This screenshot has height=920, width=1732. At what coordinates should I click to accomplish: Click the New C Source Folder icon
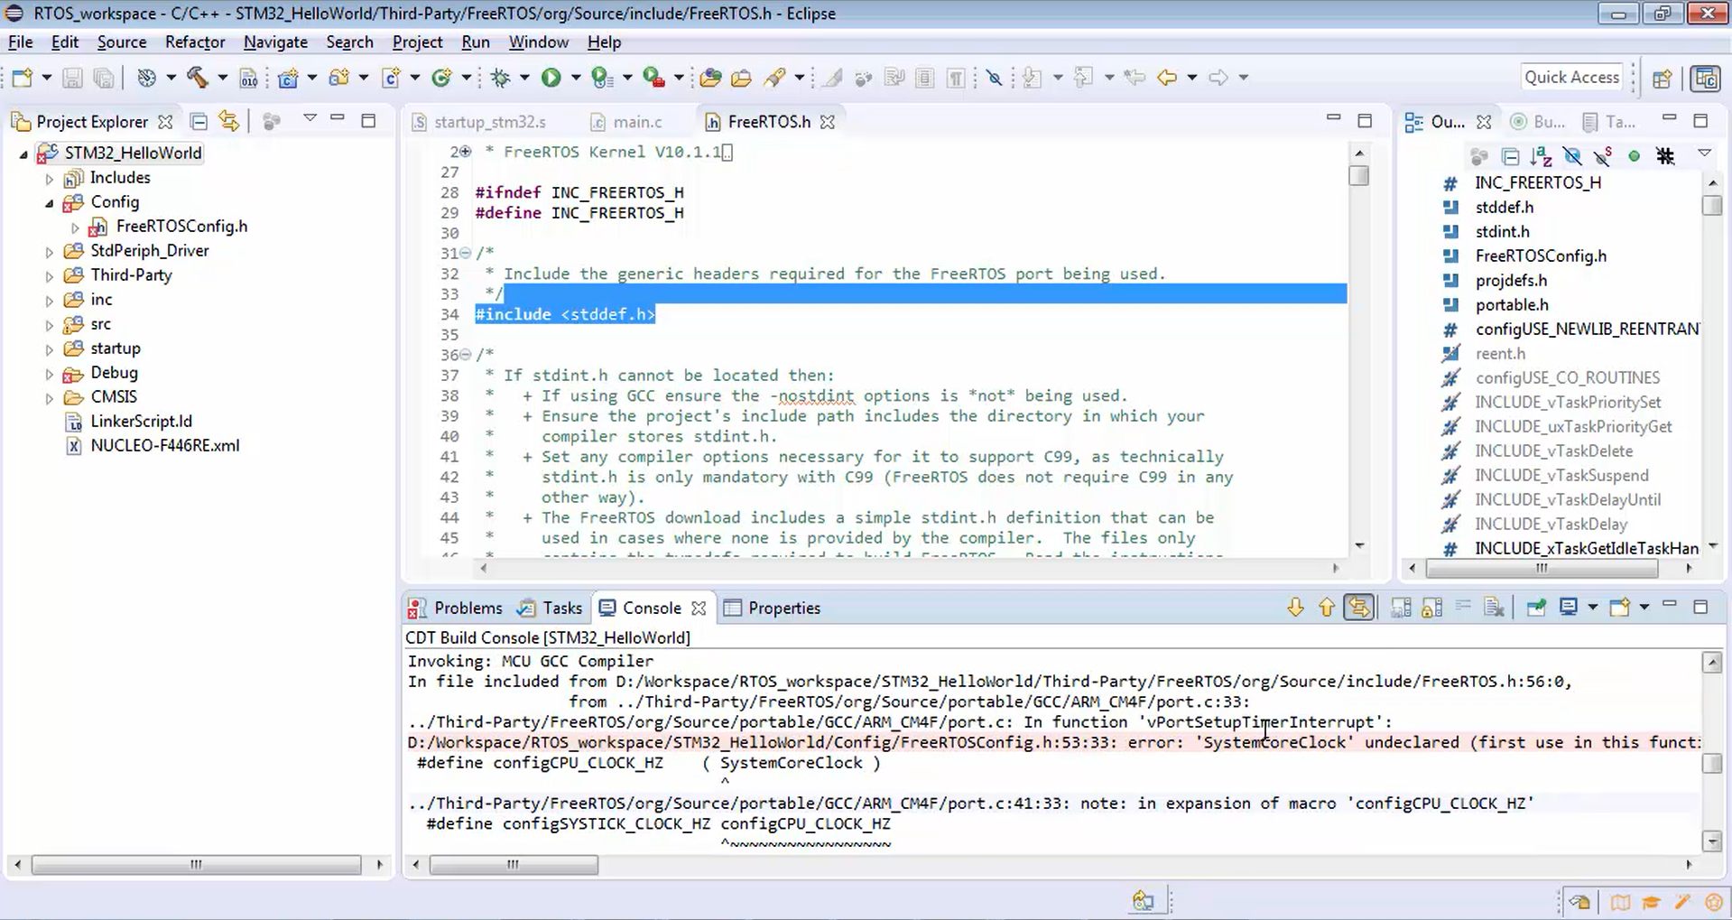339,78
